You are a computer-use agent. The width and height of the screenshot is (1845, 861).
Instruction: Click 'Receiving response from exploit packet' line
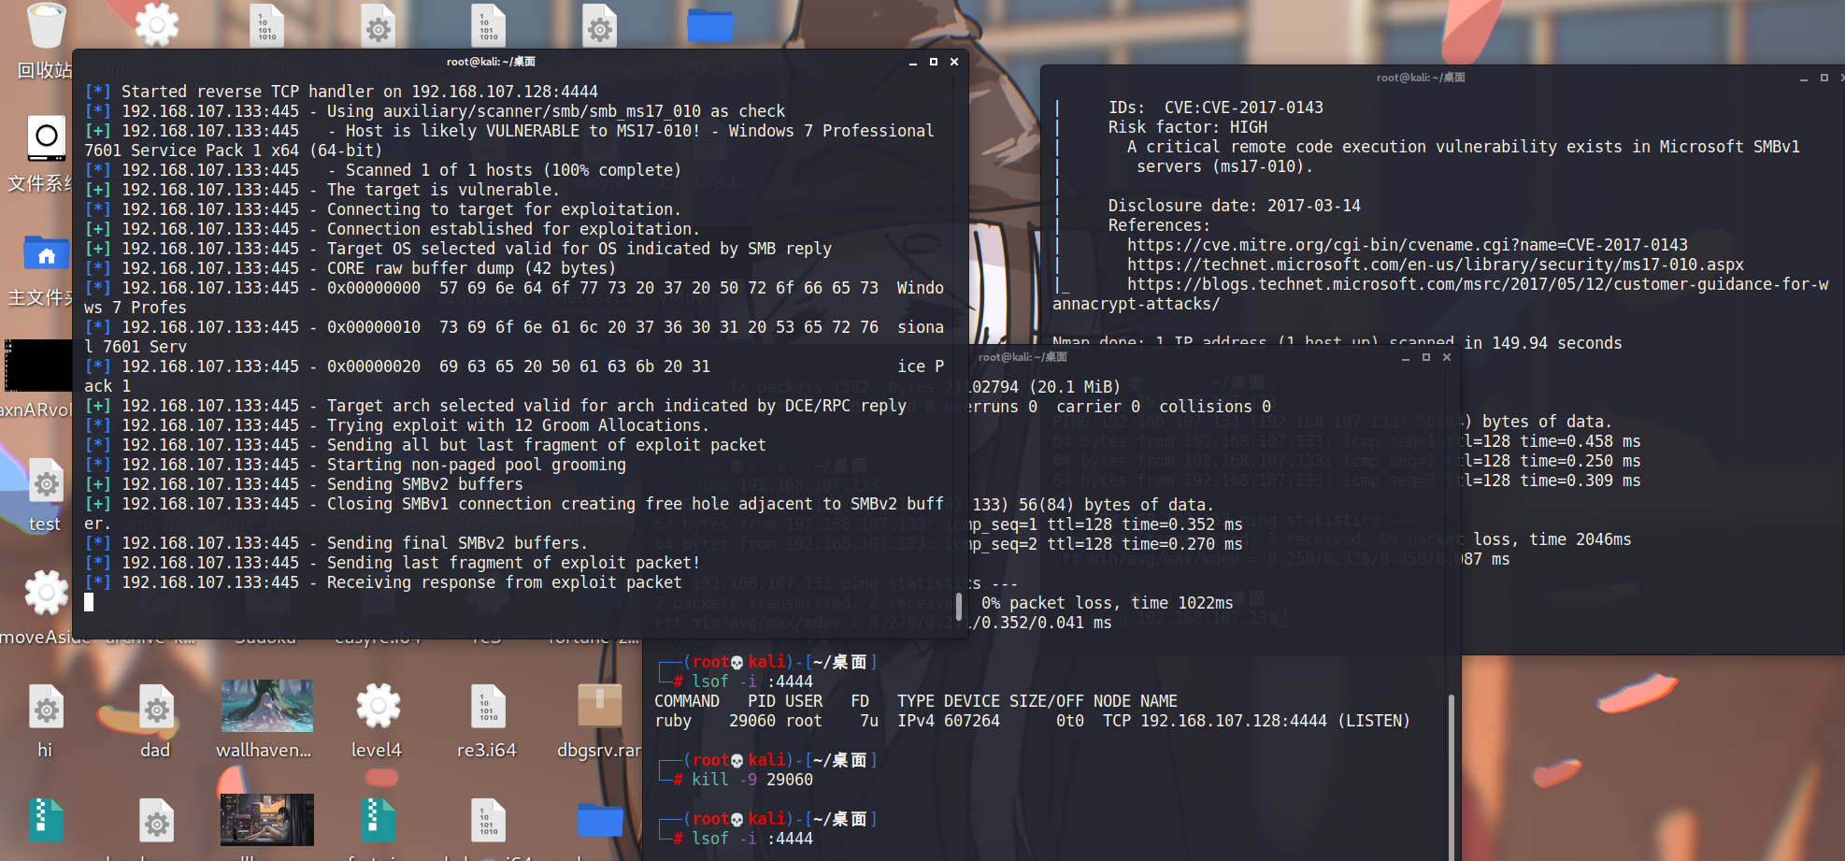point(383,582)
